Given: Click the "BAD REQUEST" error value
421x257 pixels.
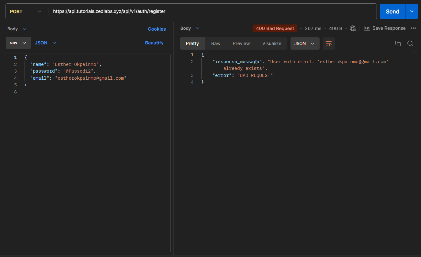Looking at the screenshot, I should coord(255,75).
